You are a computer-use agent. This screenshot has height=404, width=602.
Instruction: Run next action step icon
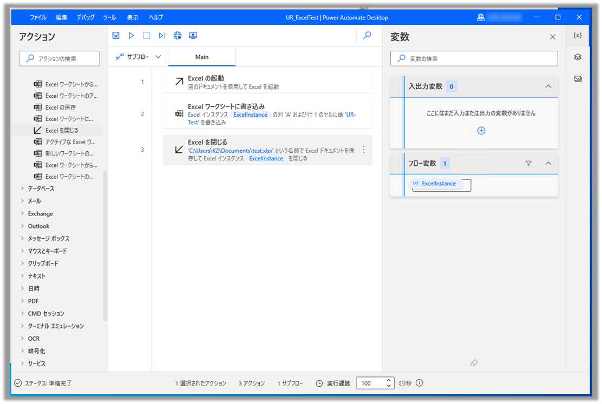pyautogui.click(x=162, y=35)
